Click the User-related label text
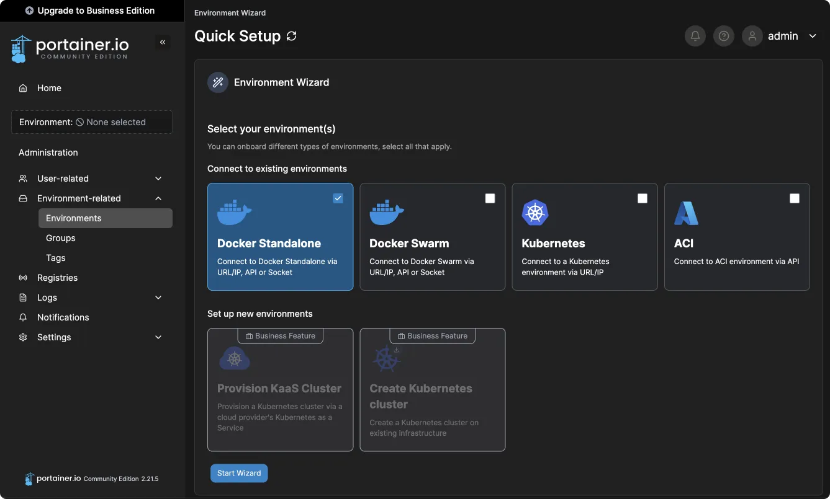This screenshot has width=830, height=499. pyautogui.click(x=63, y=179)
